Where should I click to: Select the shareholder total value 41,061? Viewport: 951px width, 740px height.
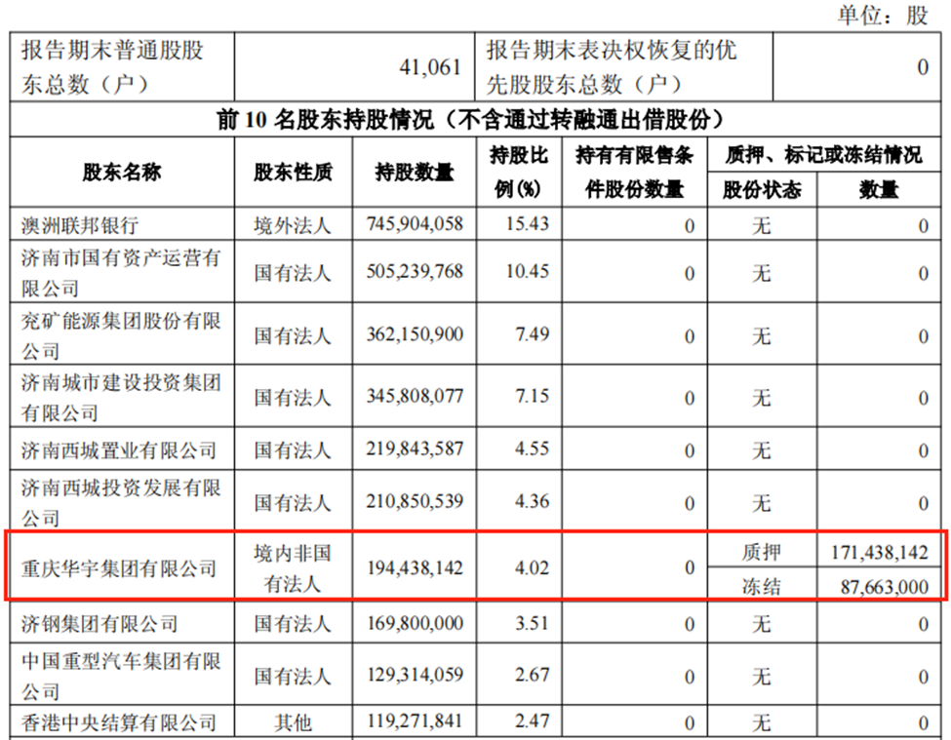click(x=430, y=66)
